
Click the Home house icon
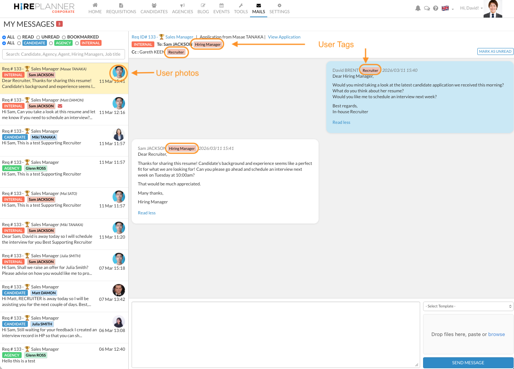click(95, 5)
